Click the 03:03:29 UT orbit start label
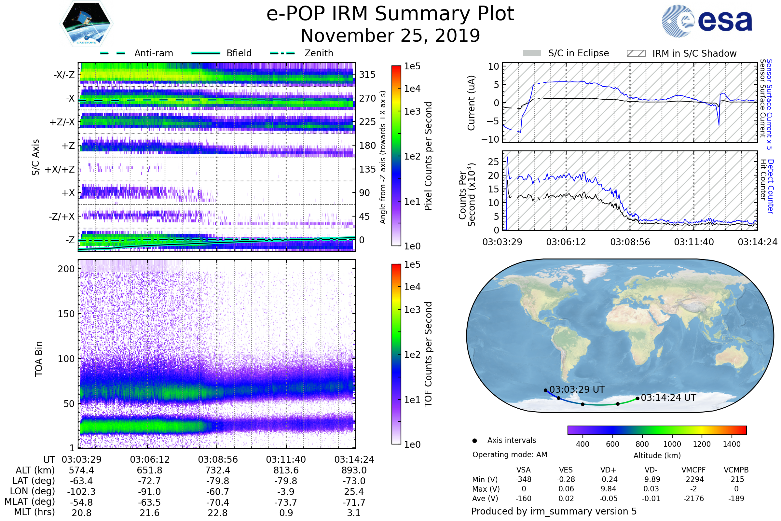This screenshot has height=521, width=781. pos(577,389)
